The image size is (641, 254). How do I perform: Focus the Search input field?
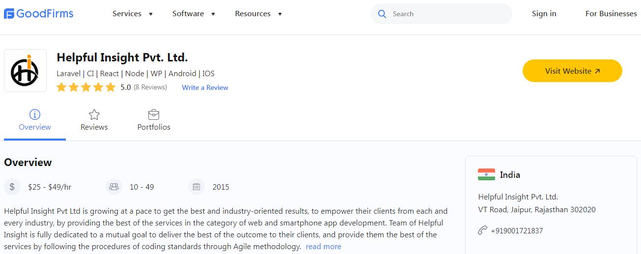[x=447, y=14]
